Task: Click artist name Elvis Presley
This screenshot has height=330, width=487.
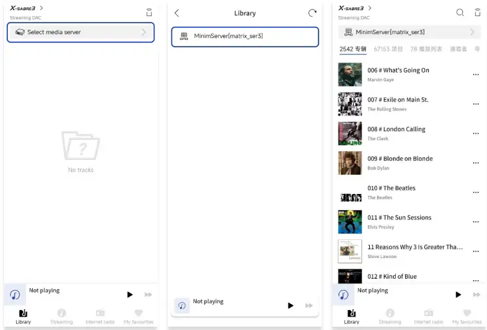Action: (381, 227)
